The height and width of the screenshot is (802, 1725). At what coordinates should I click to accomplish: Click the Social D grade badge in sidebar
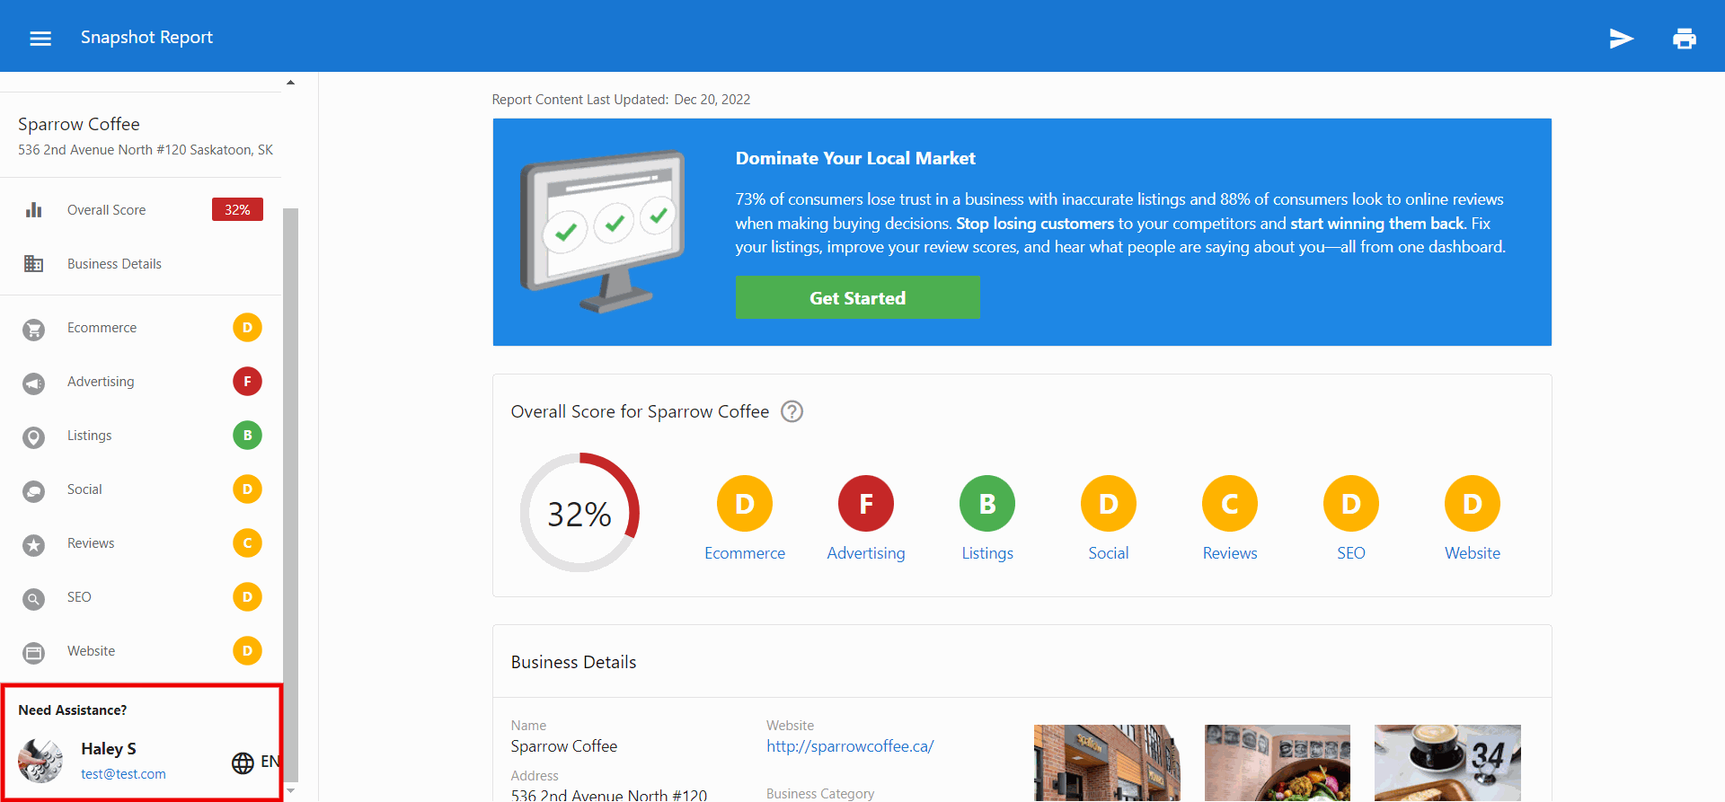(x=247, y=489)
